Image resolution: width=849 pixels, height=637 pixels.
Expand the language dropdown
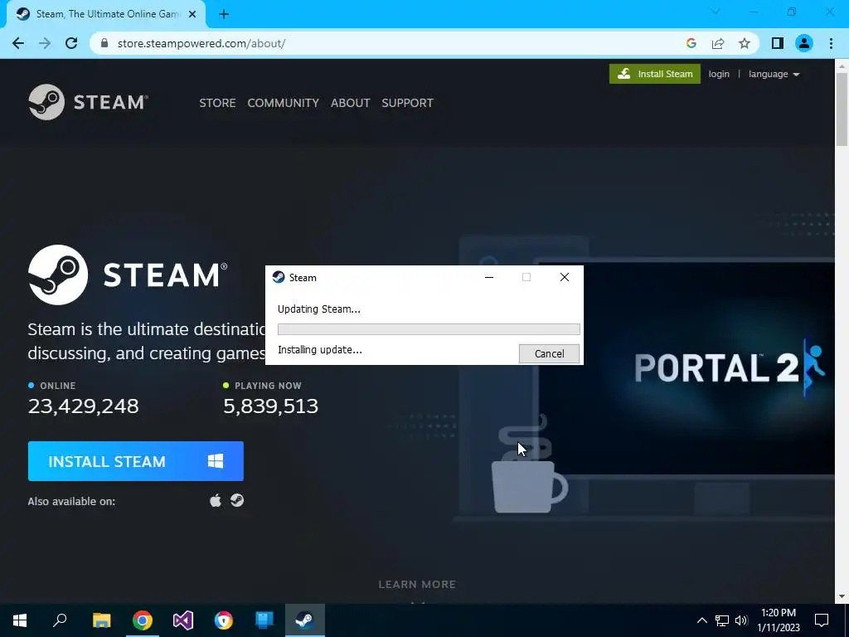click(x=774, y=74)
